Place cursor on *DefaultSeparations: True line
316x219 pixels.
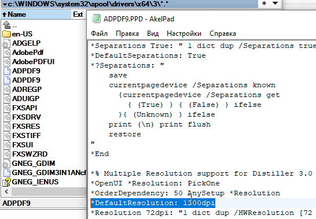pyautogui.click(x=148, y=55)
